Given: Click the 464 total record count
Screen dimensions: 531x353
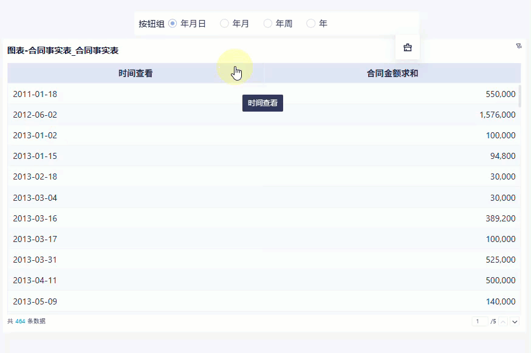Looking at the screenshot, I should click(20, 321).
